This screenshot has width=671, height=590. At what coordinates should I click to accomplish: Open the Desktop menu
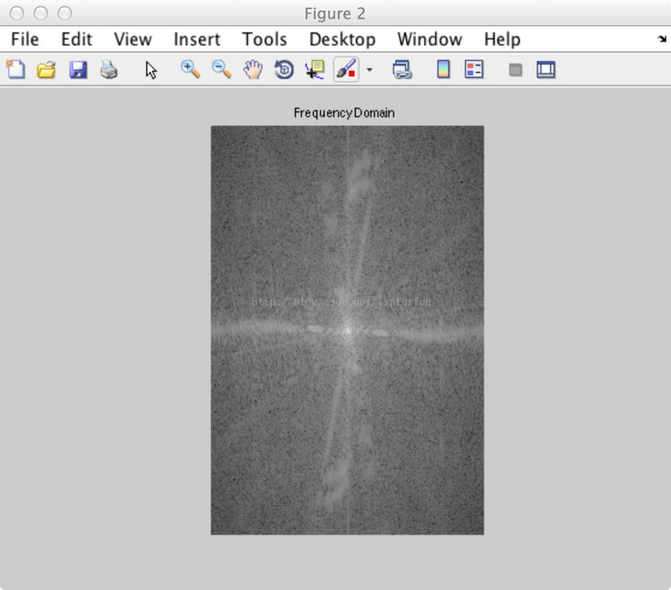(x=342, y=39)
